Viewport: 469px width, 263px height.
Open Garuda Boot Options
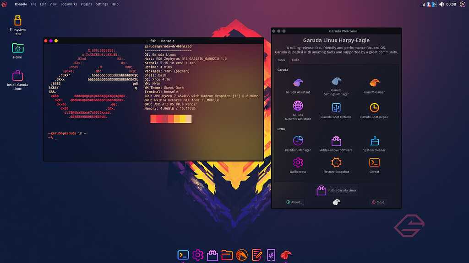coord(336,108)
